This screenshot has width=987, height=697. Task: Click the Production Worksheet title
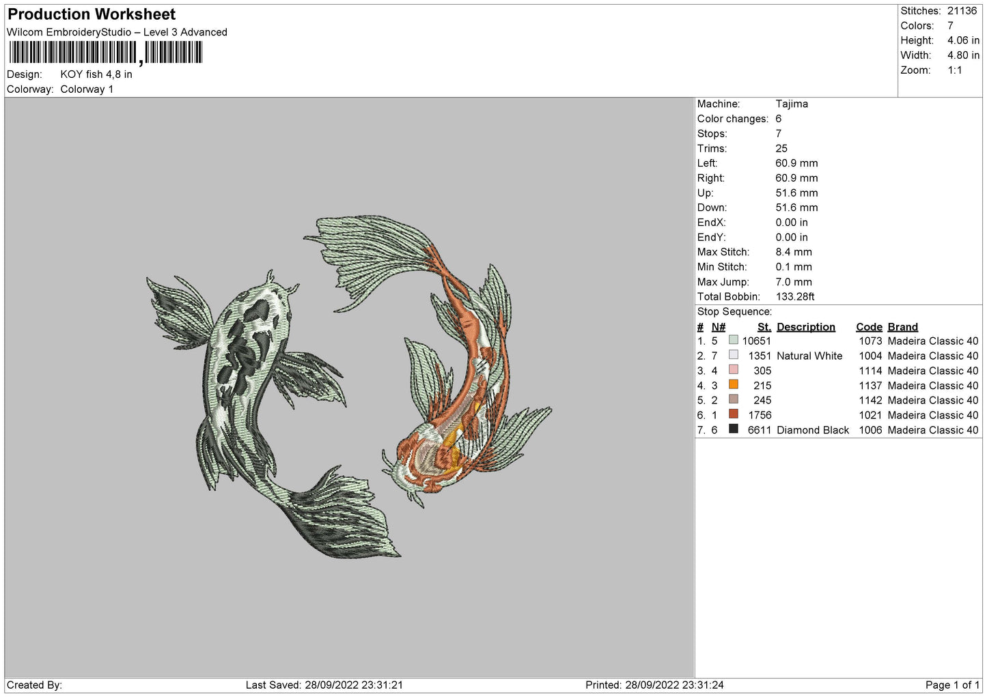click(x=92, y=14)
